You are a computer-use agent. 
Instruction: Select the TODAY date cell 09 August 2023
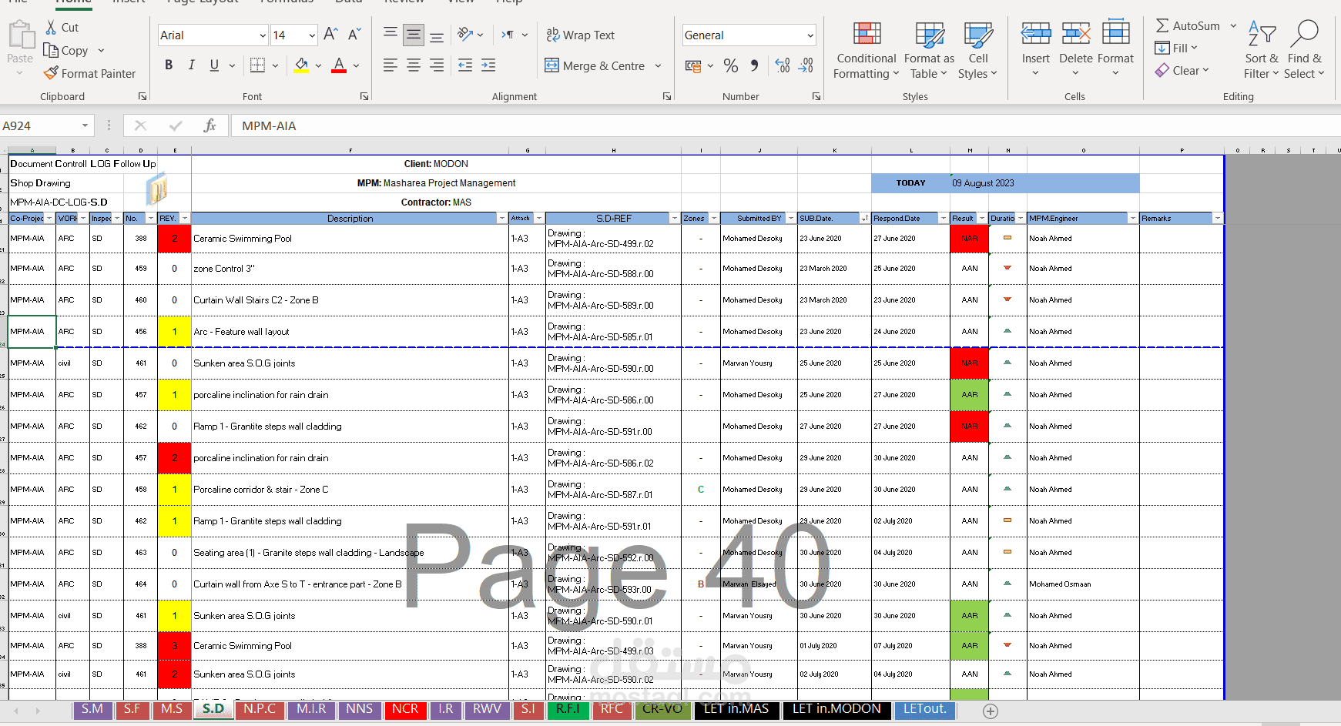click(x=1044, y=183)
